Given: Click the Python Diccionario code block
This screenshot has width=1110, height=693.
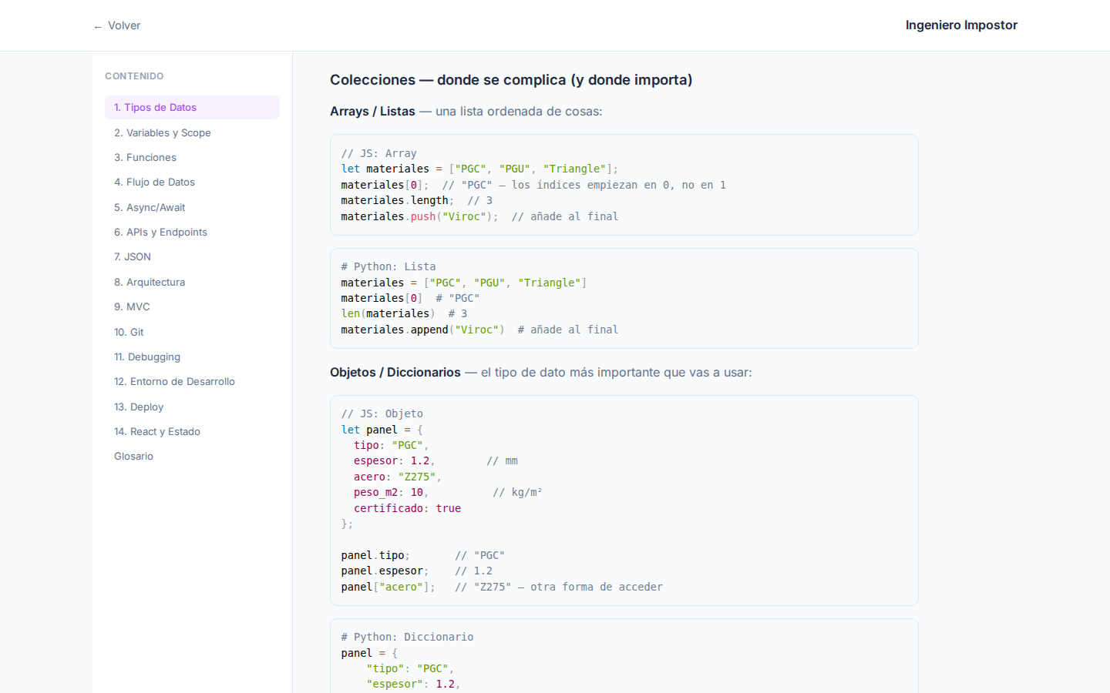Looking at the screenshot, I should click(624, 658).
